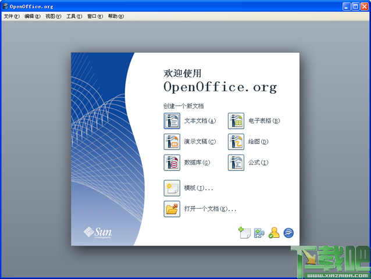Click the add extensions puzzle icon
The image size is (371, 279).
click(259, 233)
